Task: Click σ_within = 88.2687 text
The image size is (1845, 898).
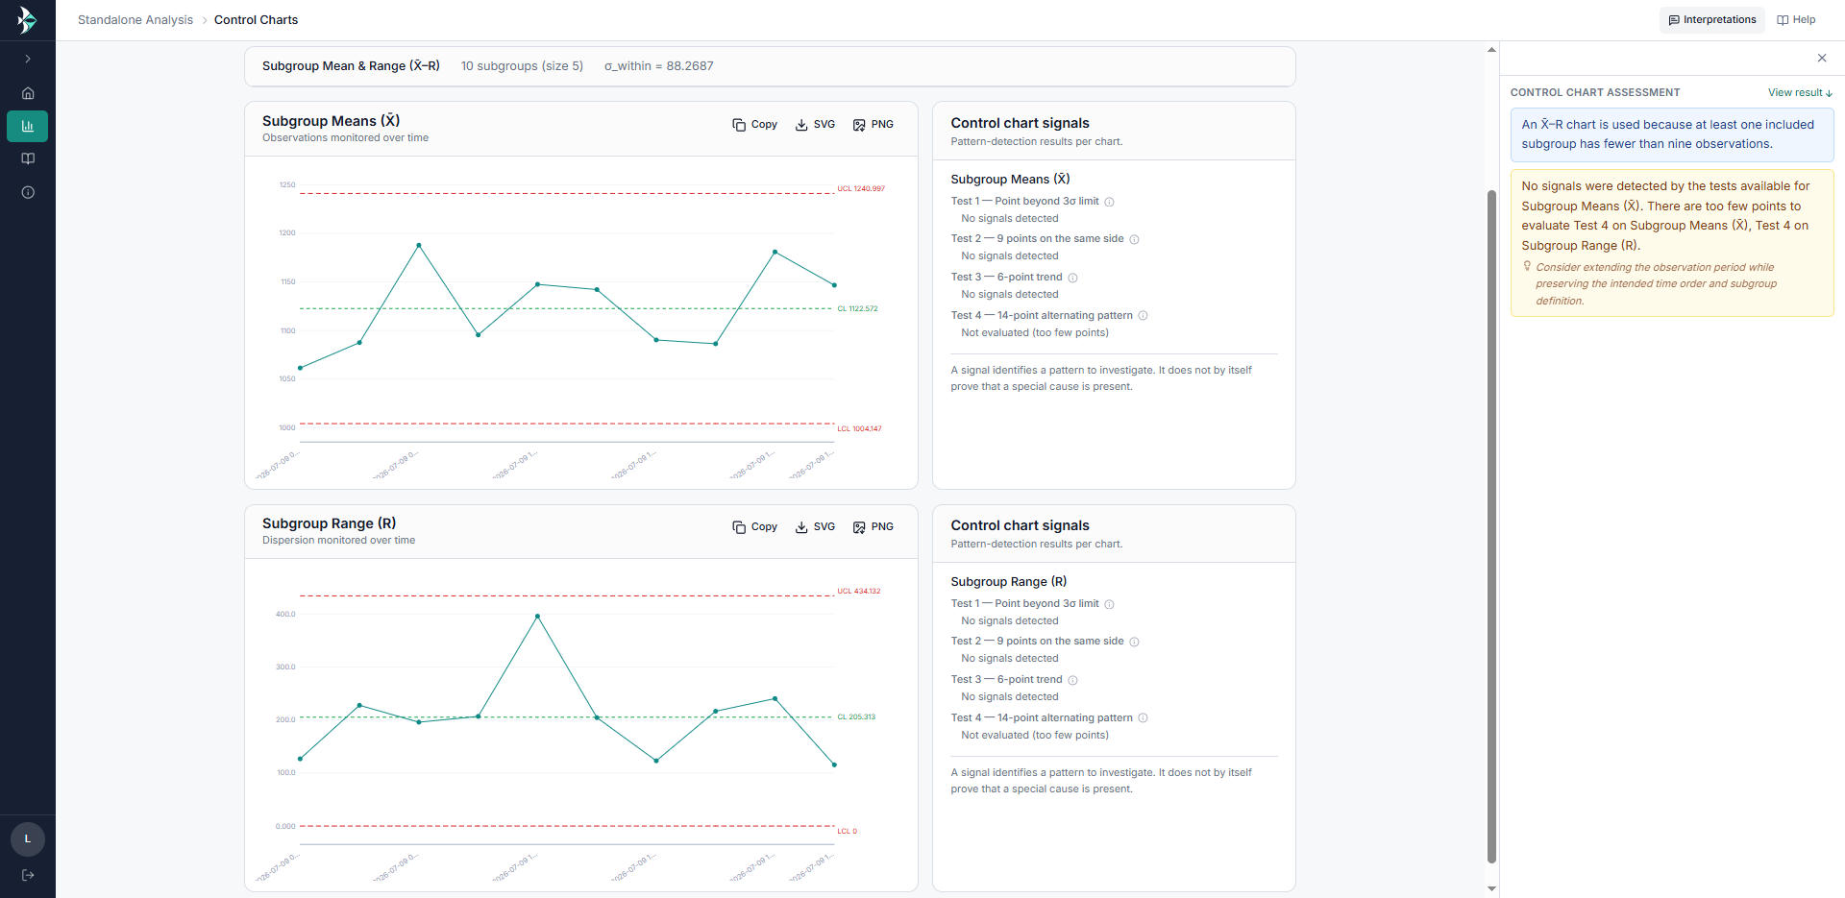Action: click(x=658, y=66)
